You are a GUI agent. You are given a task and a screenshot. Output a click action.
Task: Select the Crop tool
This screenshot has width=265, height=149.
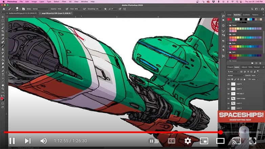[x=3, y=31]
